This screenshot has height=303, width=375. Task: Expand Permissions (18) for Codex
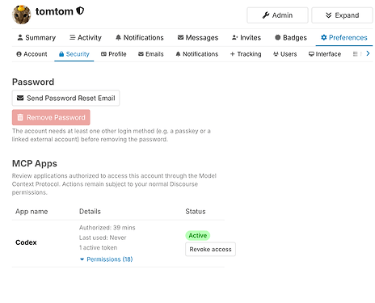107,259
